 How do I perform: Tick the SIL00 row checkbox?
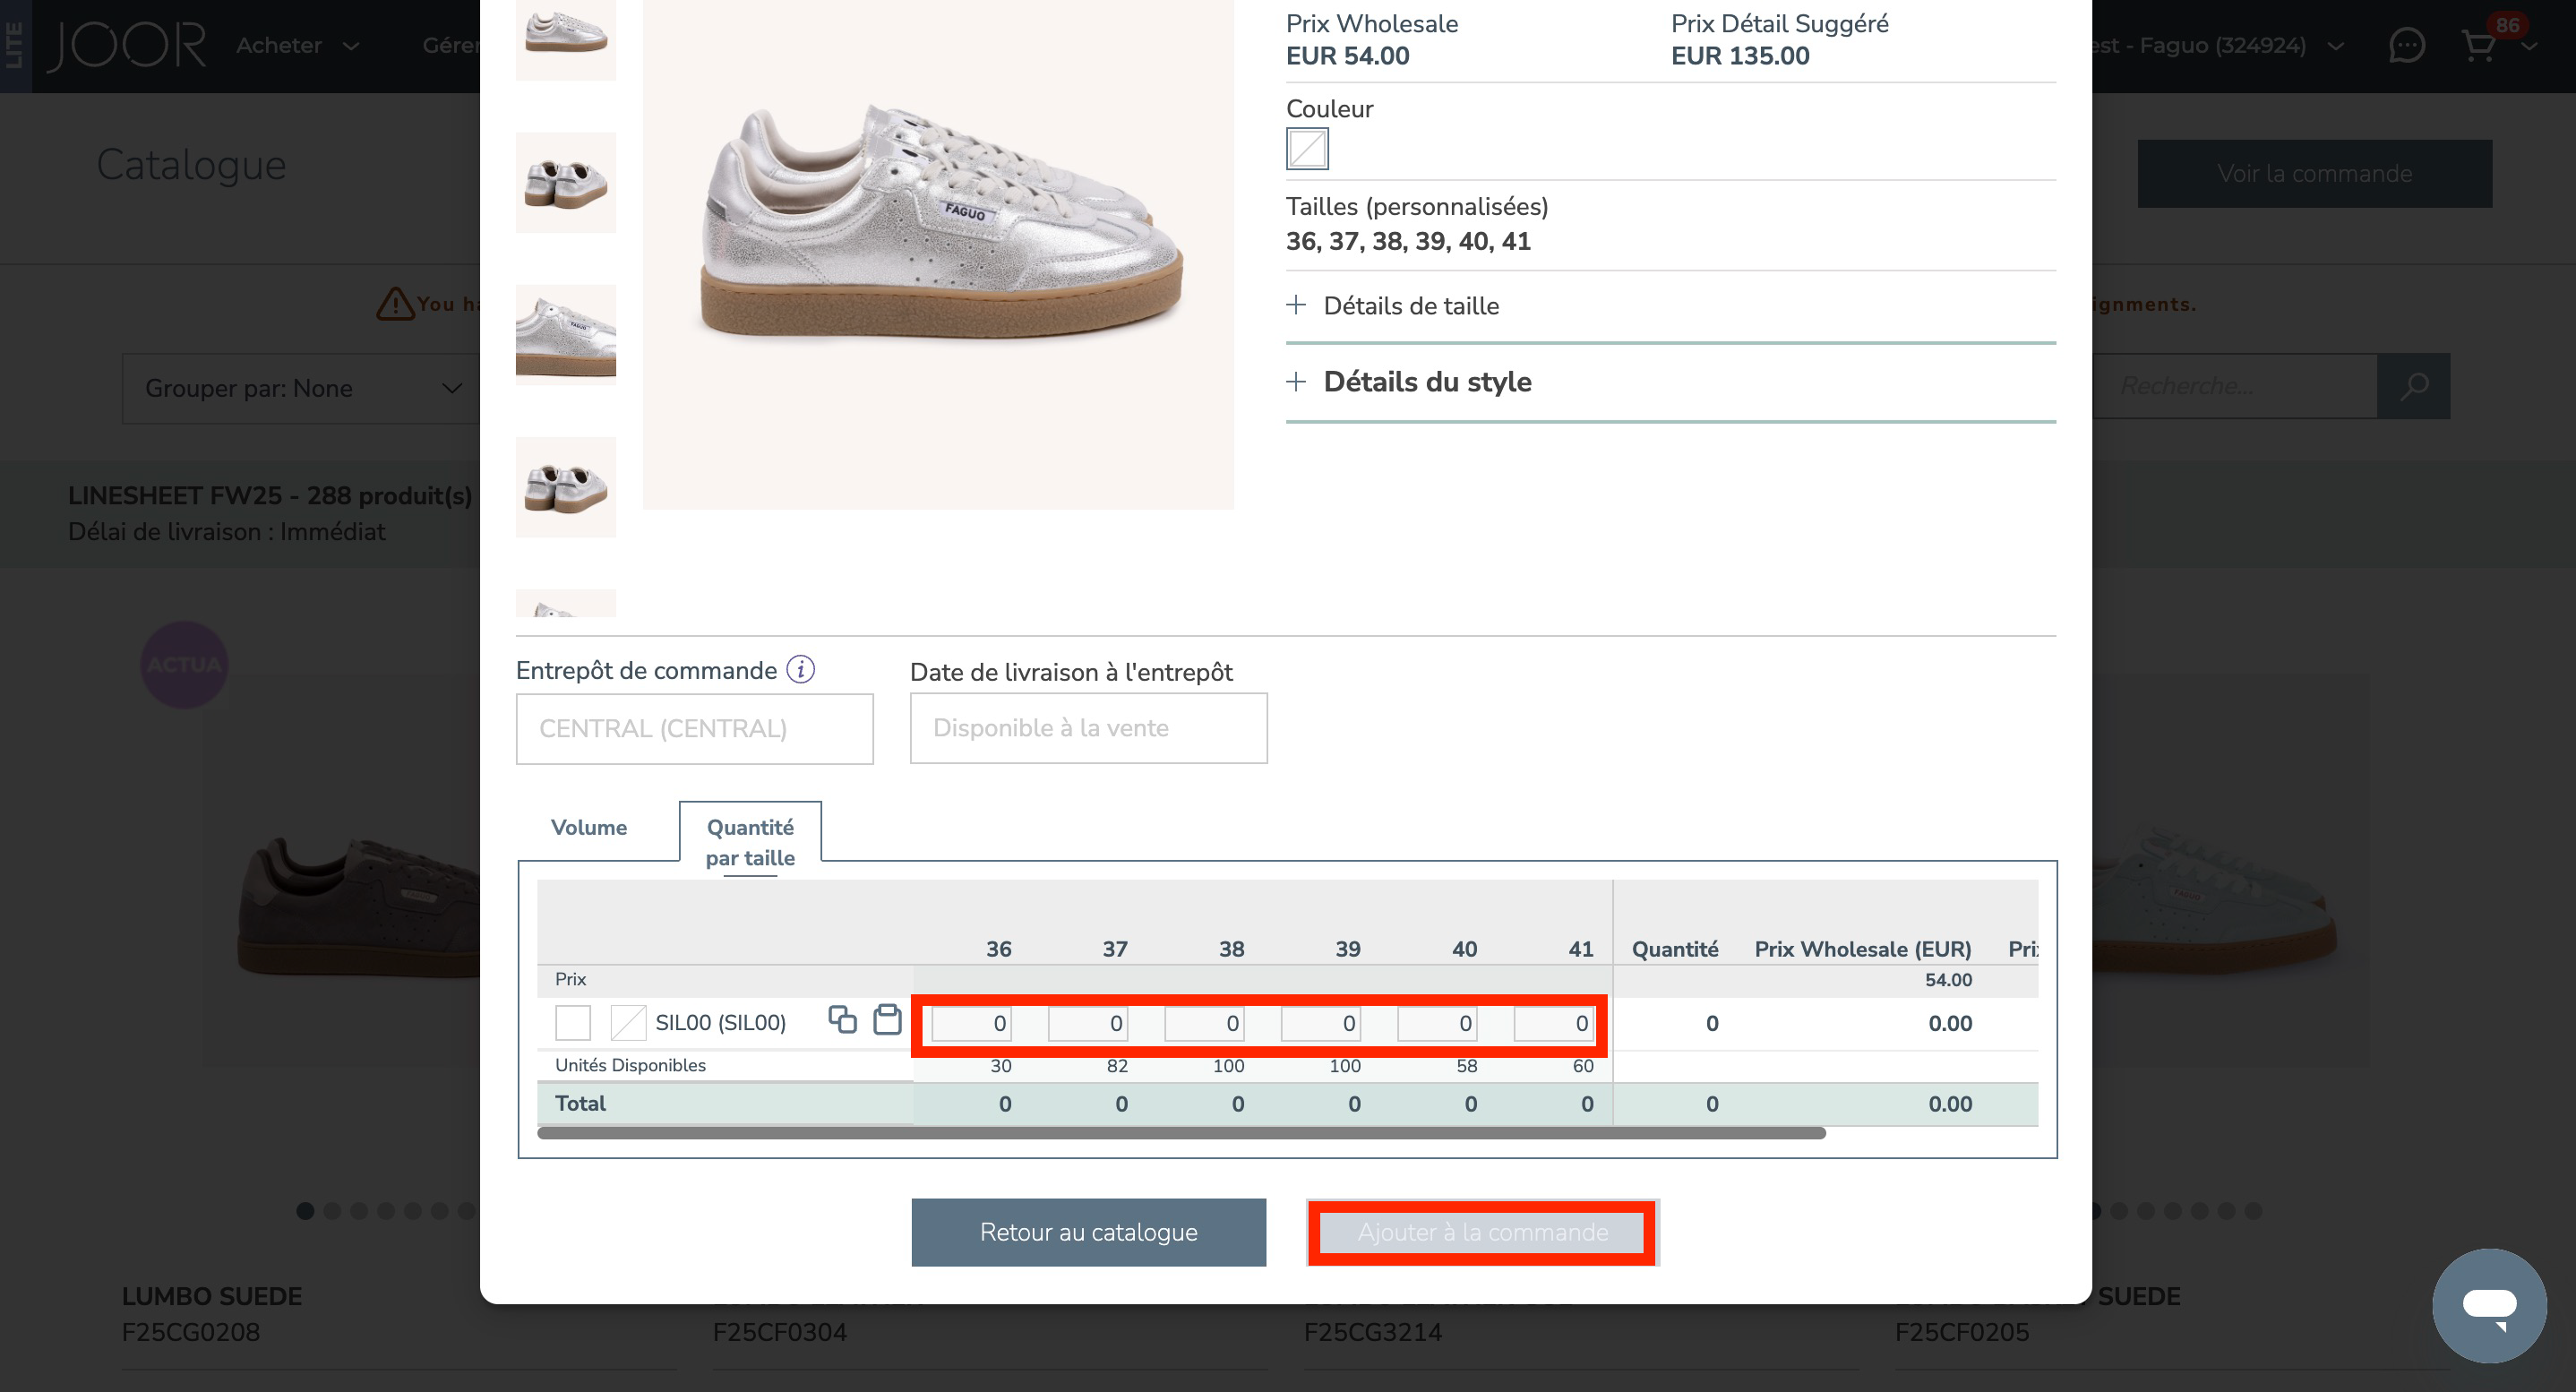click(x=573, y=1022)
